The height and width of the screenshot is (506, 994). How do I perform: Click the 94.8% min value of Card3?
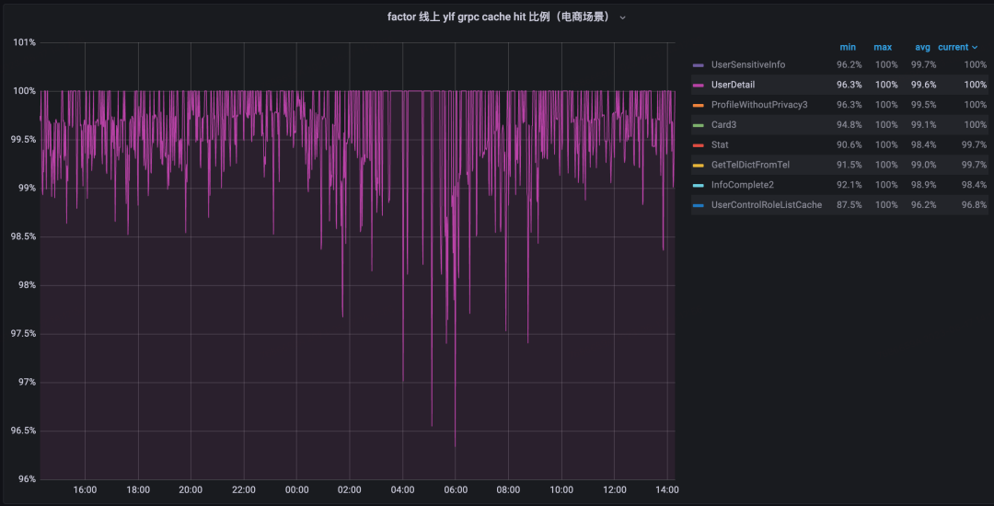849,125
